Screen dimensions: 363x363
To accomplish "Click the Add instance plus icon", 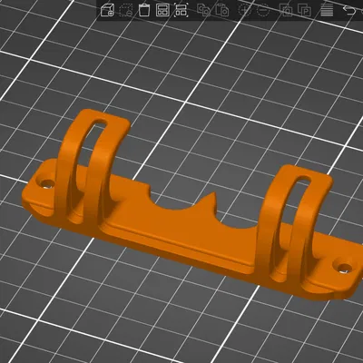I will (245, 10).
